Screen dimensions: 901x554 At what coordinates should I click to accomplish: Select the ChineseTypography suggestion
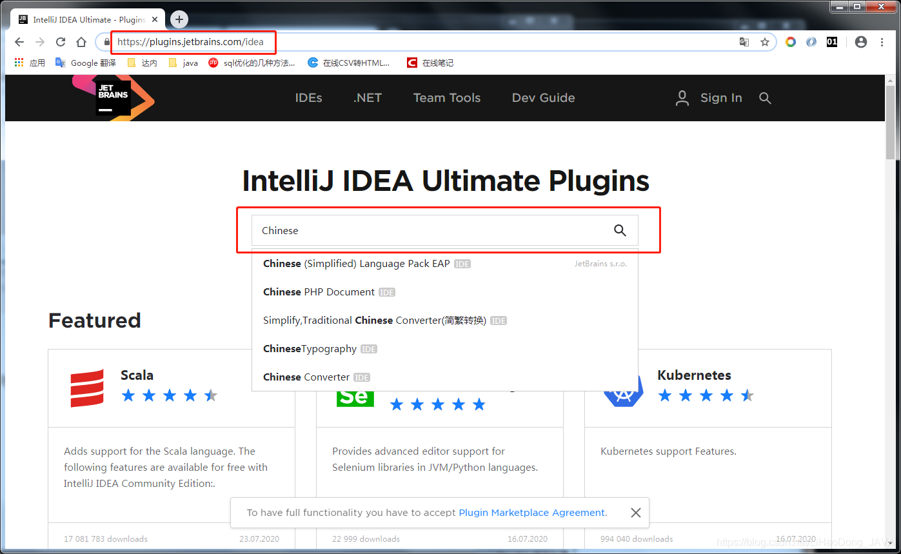[x=444, y=349]
